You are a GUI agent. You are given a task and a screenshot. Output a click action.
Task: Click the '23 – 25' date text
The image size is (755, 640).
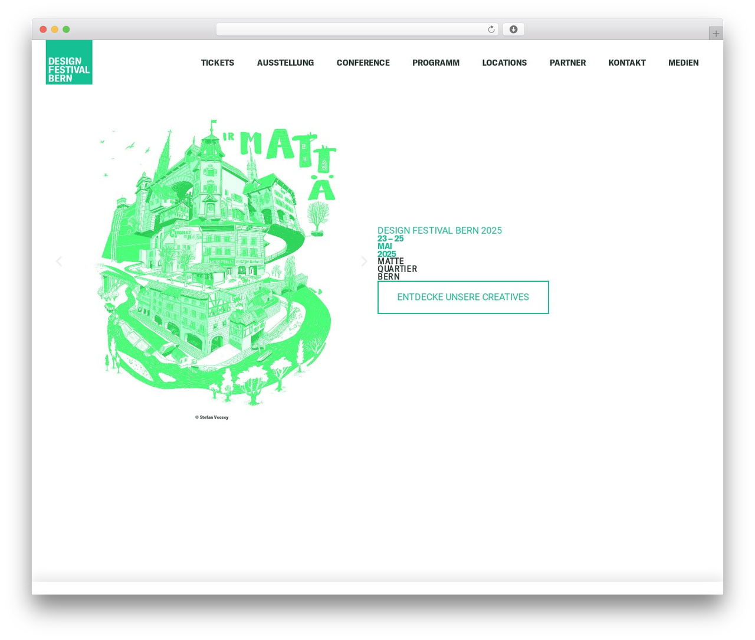390,239
